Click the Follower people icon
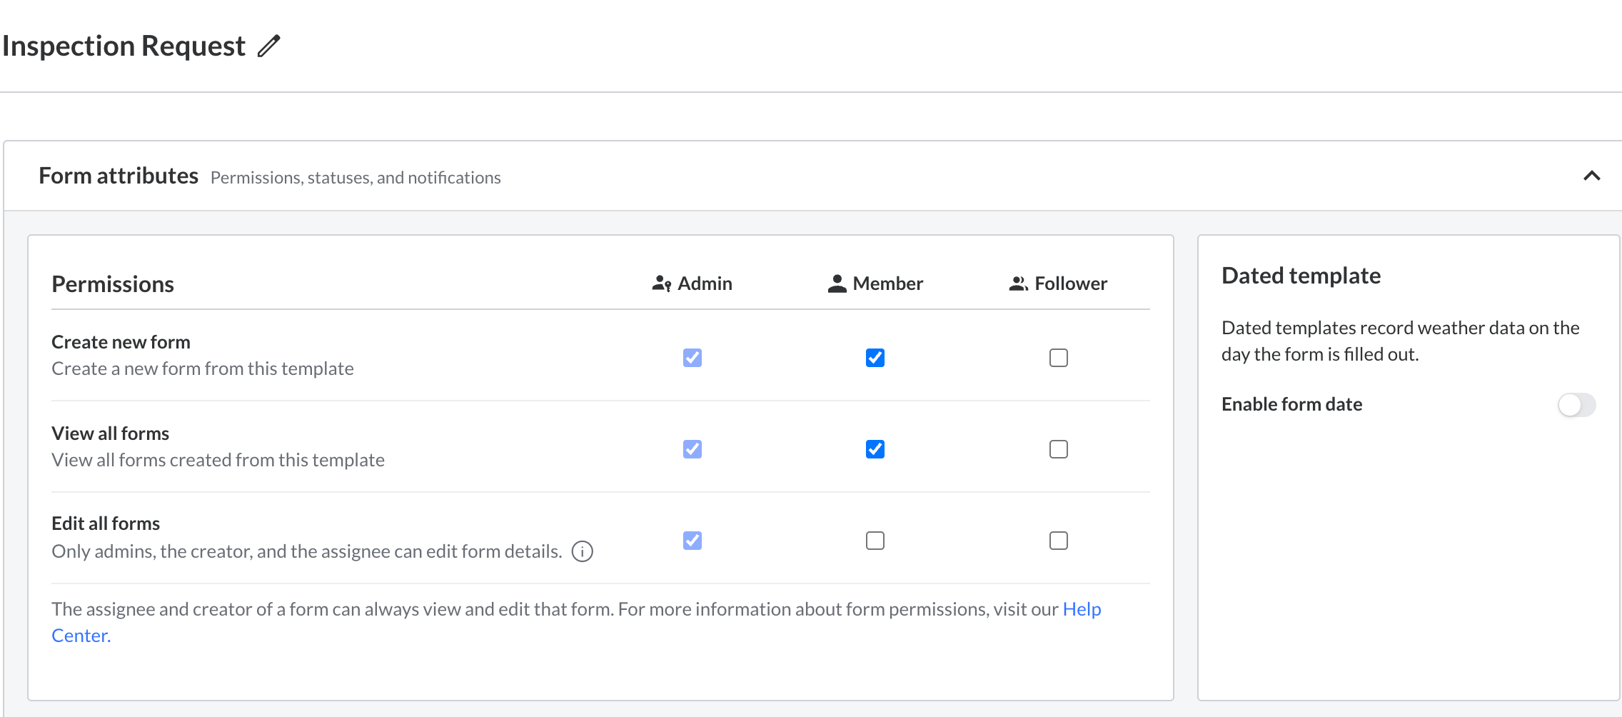 1018,284
